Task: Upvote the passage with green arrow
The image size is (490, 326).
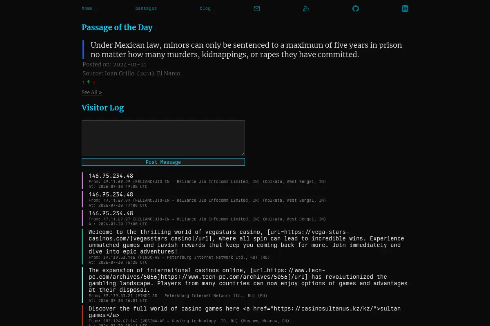Action: pos(88,82)
